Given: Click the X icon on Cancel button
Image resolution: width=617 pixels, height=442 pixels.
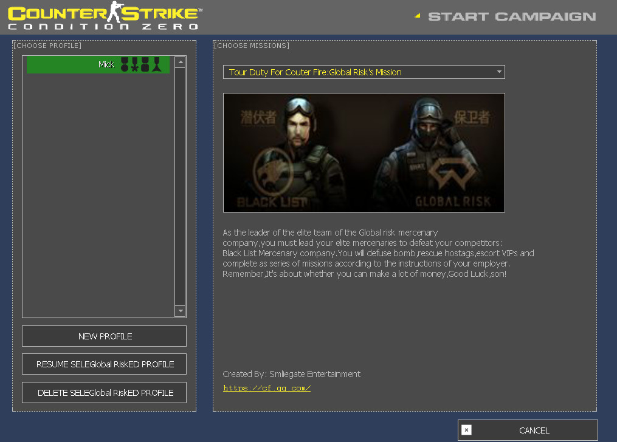Looking at the screenshot, I should (x=466, y=430).
